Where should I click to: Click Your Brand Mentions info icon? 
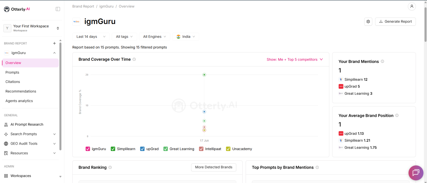click(x=382, y=61)
